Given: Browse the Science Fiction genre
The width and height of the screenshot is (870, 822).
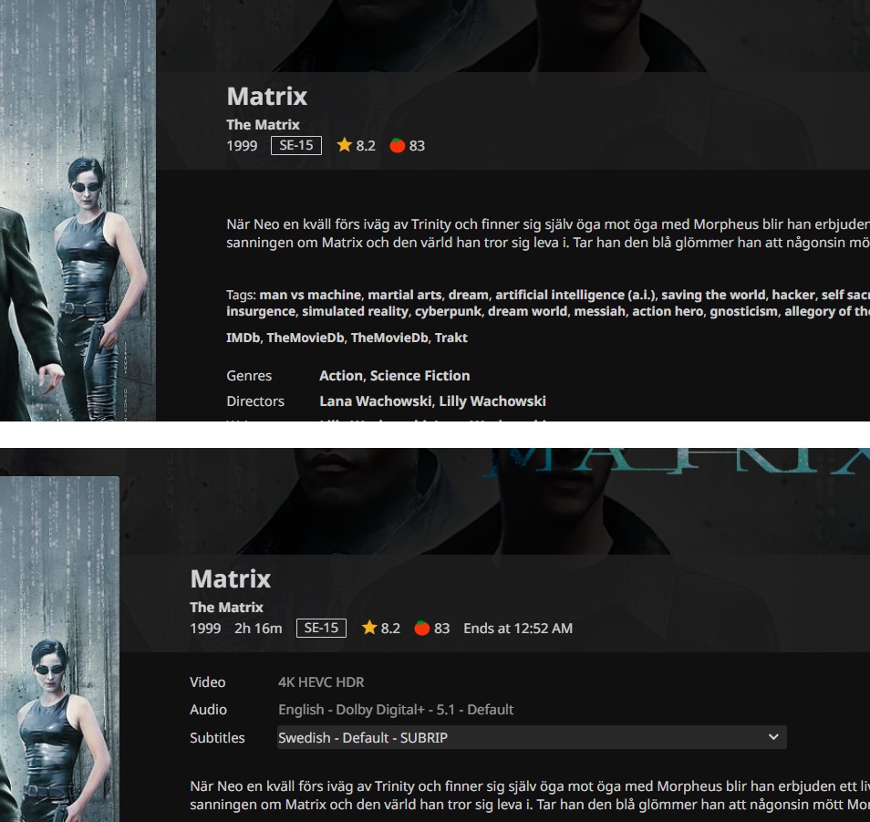Looking at the screenshot, I should tap(420, 376).
